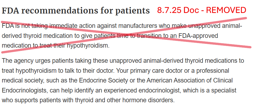The width and height of the screenshot is (268, 109).
Task: Click the red "8.7.25 Doc - REMOVED" annotation
Action: (x=202, y=10)
